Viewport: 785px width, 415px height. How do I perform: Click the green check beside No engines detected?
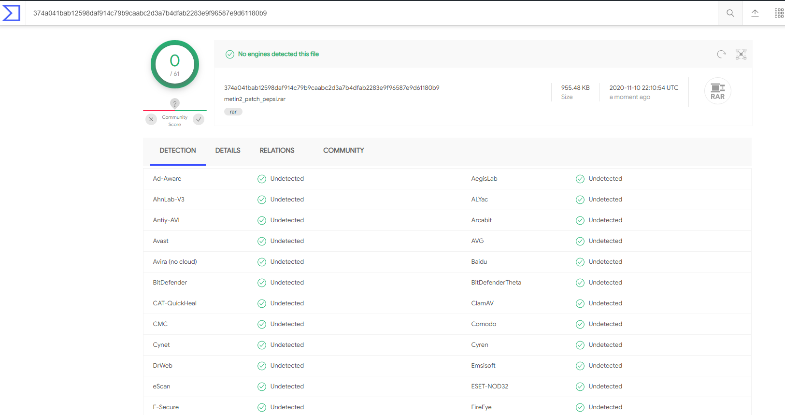[230, 54]
